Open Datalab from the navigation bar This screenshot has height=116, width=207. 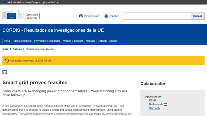coord(102,41)
